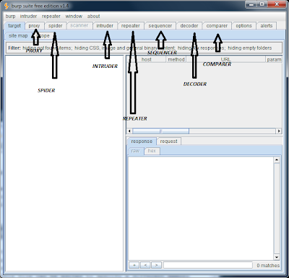Focus the search text field

tap(208, 265)
